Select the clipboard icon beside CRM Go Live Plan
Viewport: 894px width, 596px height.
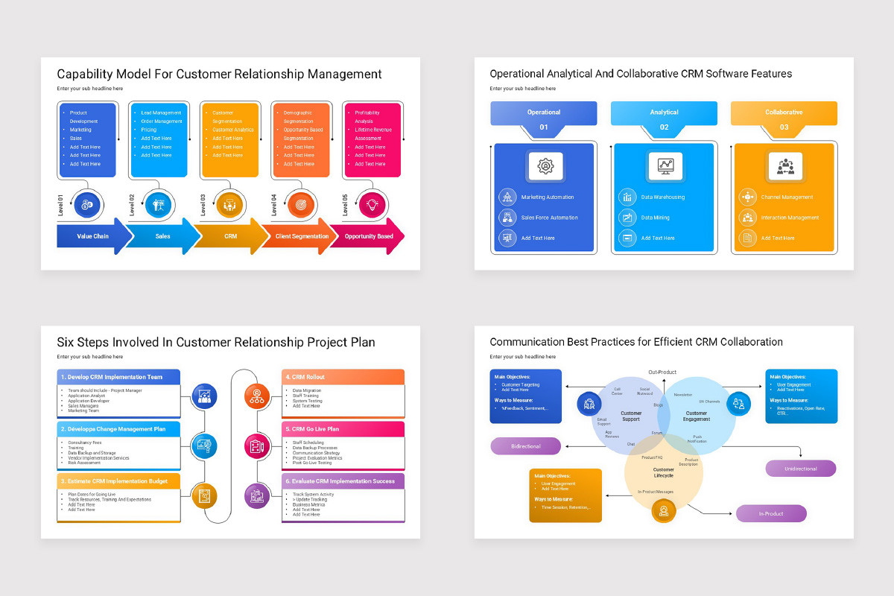(256, 446)
